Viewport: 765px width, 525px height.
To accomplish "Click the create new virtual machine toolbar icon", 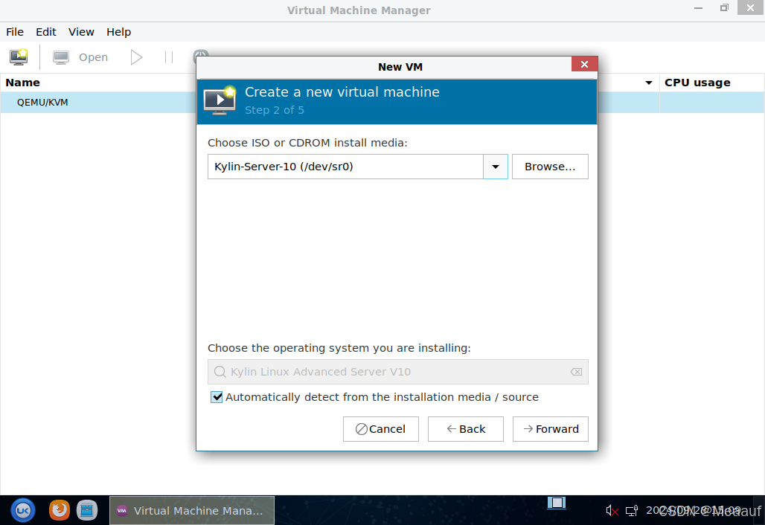I will point(19,57).
